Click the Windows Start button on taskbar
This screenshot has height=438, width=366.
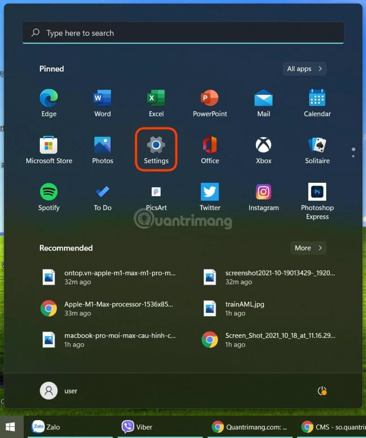11,427
